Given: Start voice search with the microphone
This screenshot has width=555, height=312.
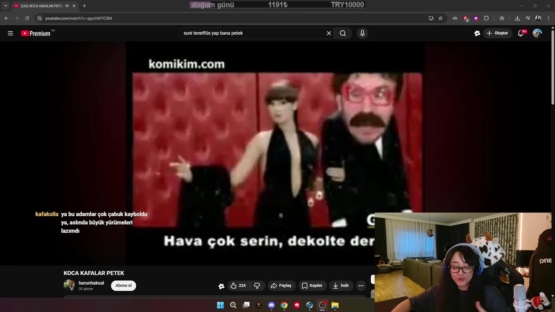Looking at the screenshot, I should (362, 33).
